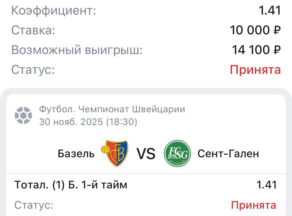Click the 1.41 value in the Коэффициент row
The image size is (292, 216).
[270, 11]
